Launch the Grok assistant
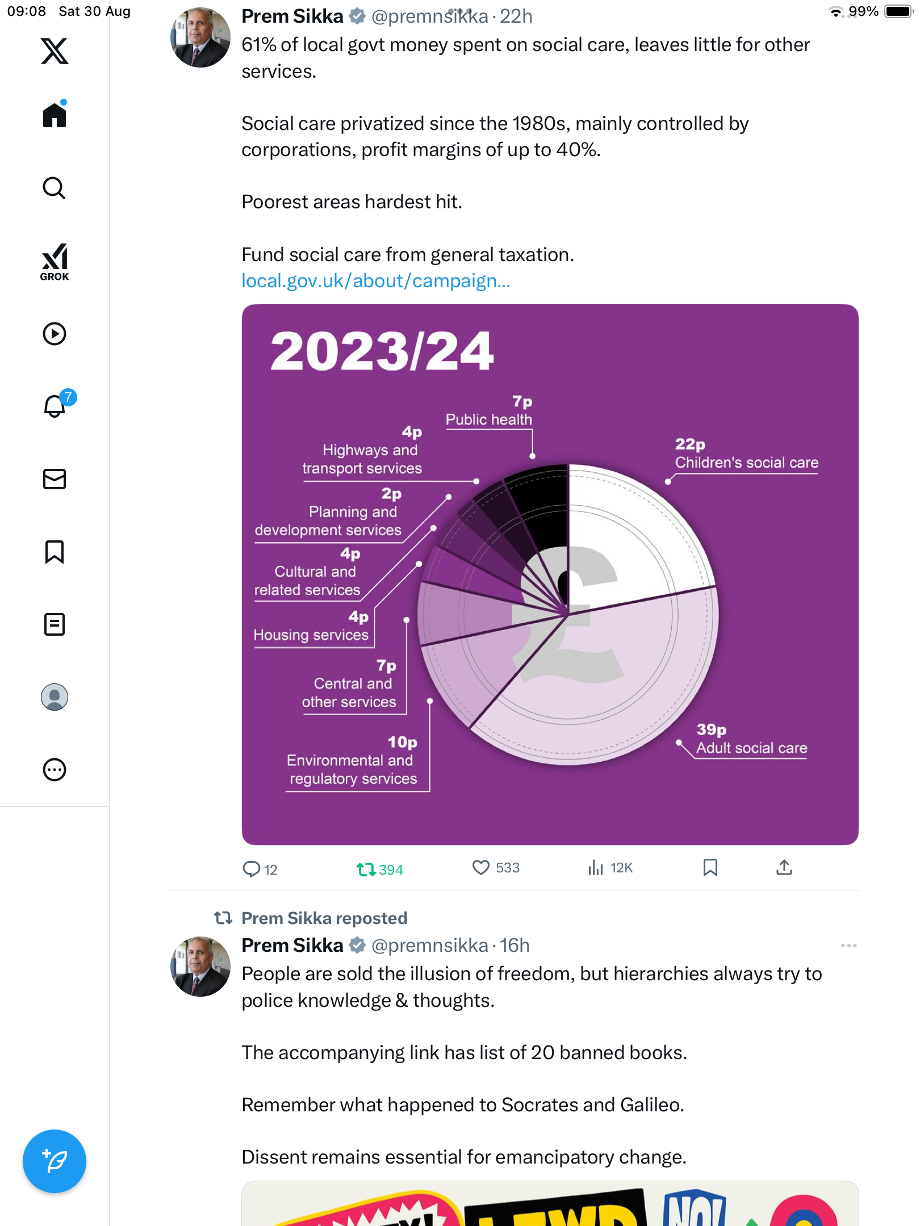Image resolution: width=920 pixels, height=1226 pixels. (x=55, y=262)
